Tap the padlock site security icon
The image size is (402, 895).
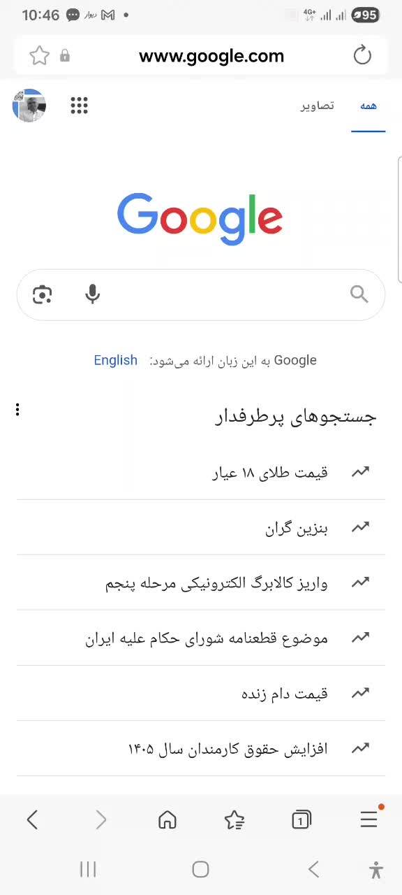[64, 56]
